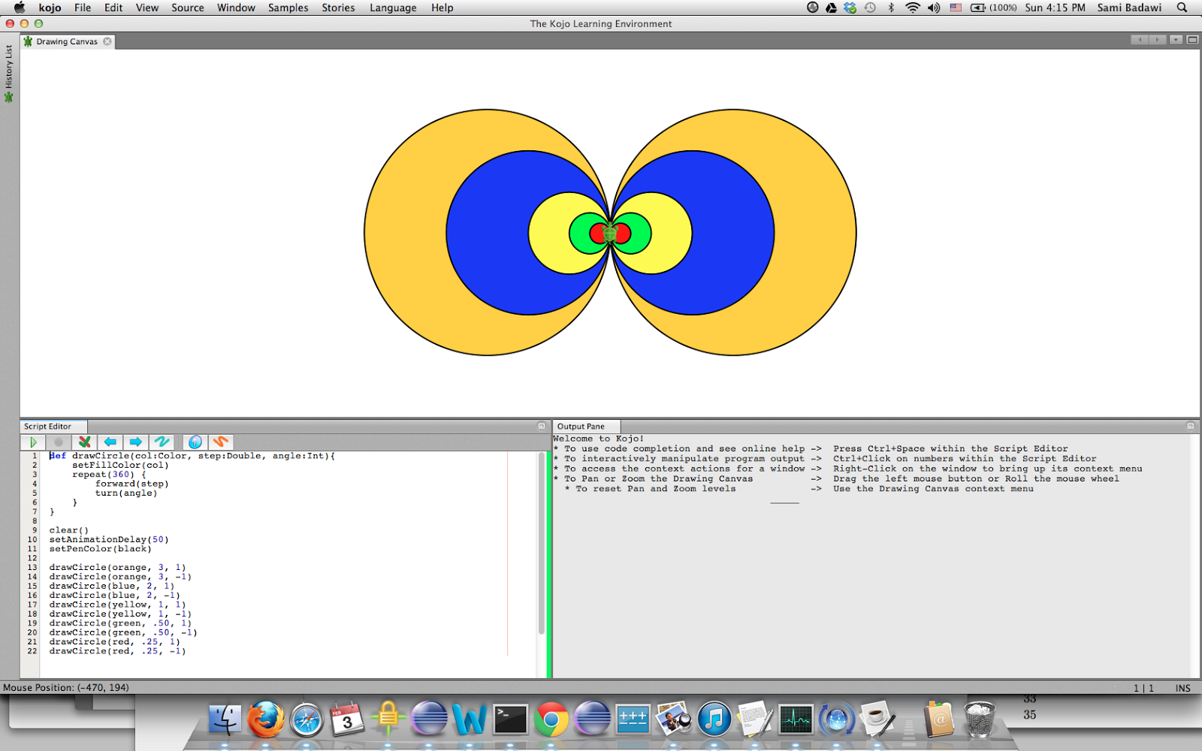Screen dimensions: 1202x751
Task: Click the gray Stop Script button
Action: [x=59, y=442]
